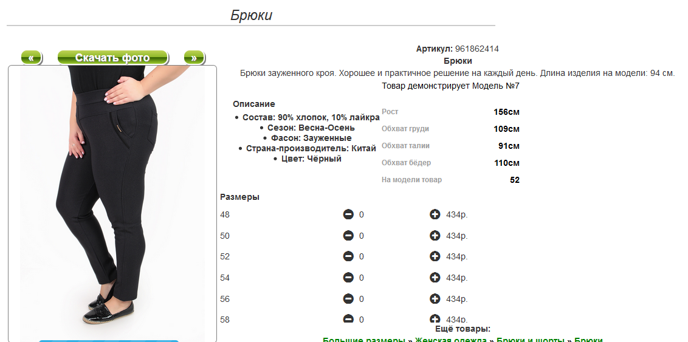Screen dimensions: 688x342
Task: Go to previous photo with « button
Action: [31, 58]
